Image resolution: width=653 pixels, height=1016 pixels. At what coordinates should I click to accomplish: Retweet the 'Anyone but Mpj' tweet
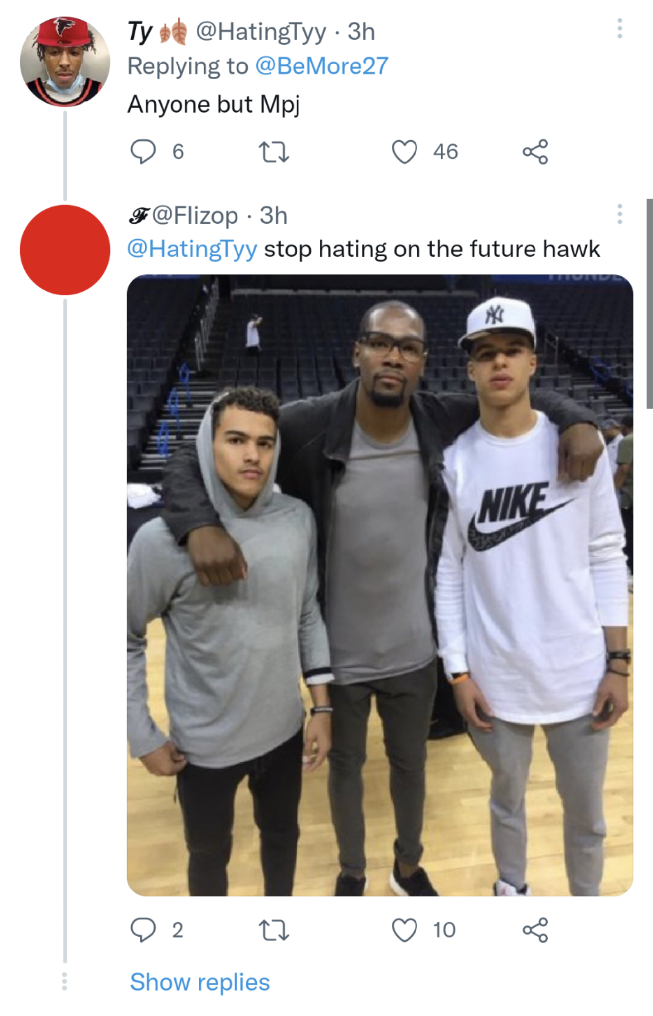pyautogui.click(x=274, y=152)
